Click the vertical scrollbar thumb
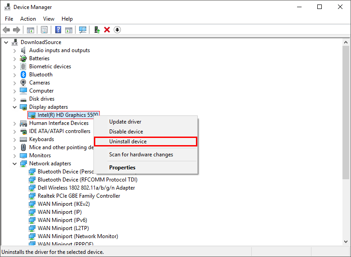Image resolution: width=351 pixels, height=257 pixels. 346,112
